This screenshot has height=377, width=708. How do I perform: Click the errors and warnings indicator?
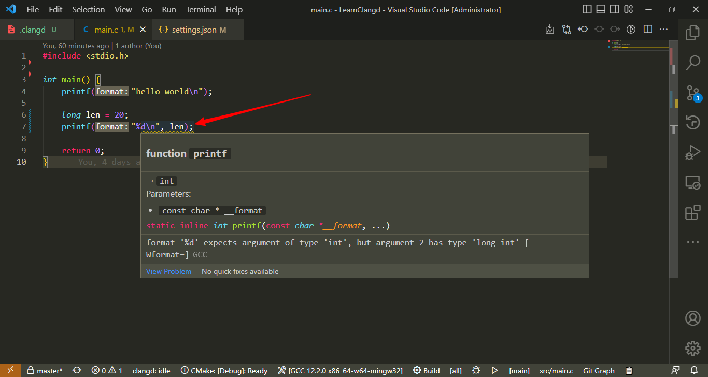pyautogui.click(x=107, y=370)
